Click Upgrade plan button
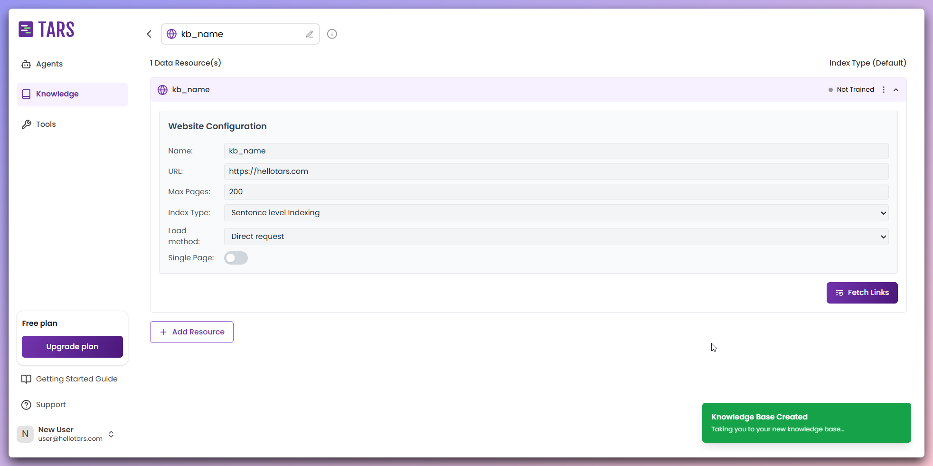The width and height of the screenshot is (933, 466). tap(72, 347)
